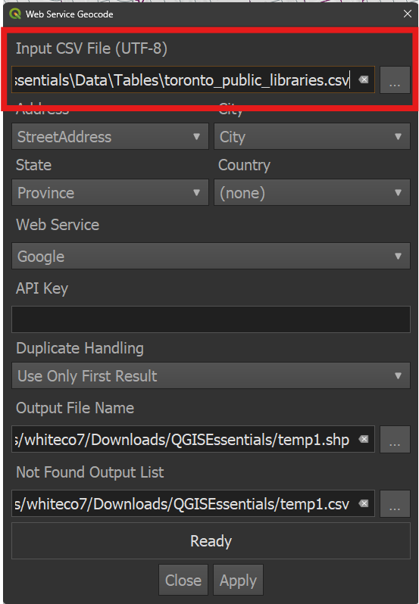419x604 pixels.
Task: Clear the Not Found Output List path
Action: click(364, 503)
